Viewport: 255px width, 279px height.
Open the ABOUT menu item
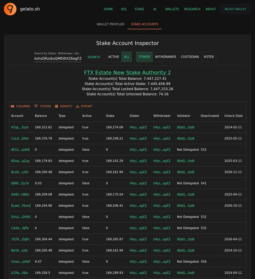tap(211, 9)
